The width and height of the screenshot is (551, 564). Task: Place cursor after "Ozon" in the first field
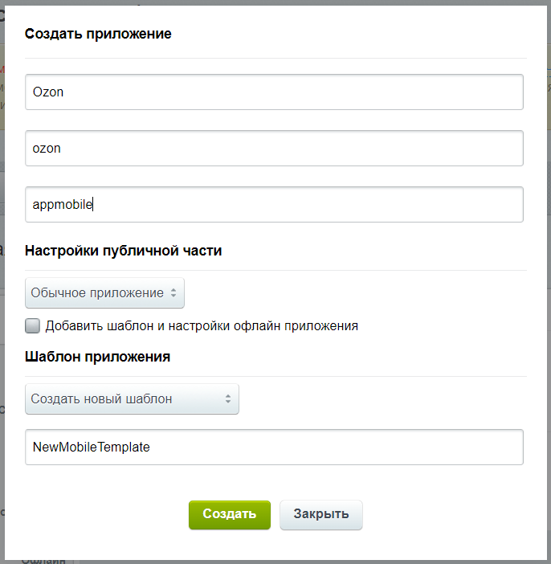point(65,92)
